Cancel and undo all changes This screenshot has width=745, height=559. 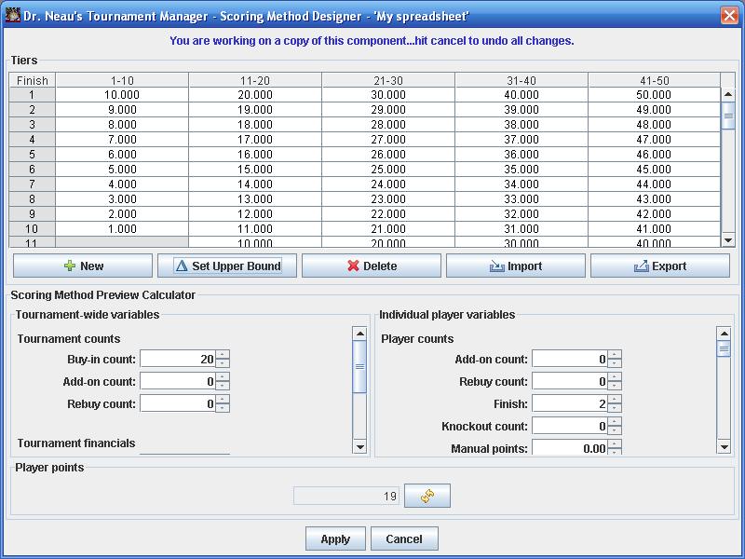pyautogui.click(x=404, y=539)
